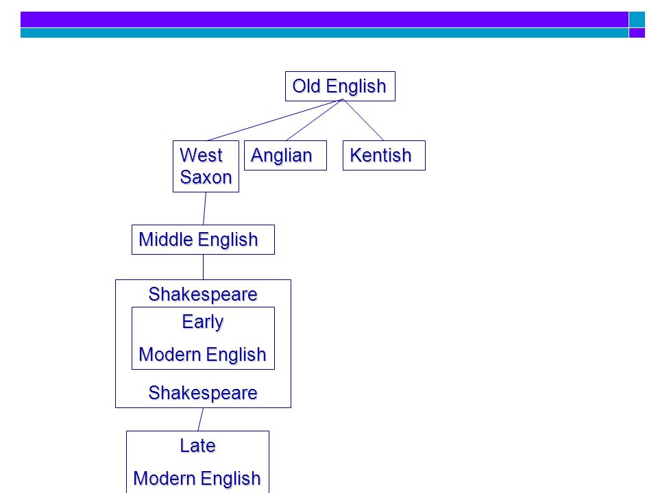This screenshot has width=658, height=493.
Task: Click small teal square at top right
Action: 637,20
